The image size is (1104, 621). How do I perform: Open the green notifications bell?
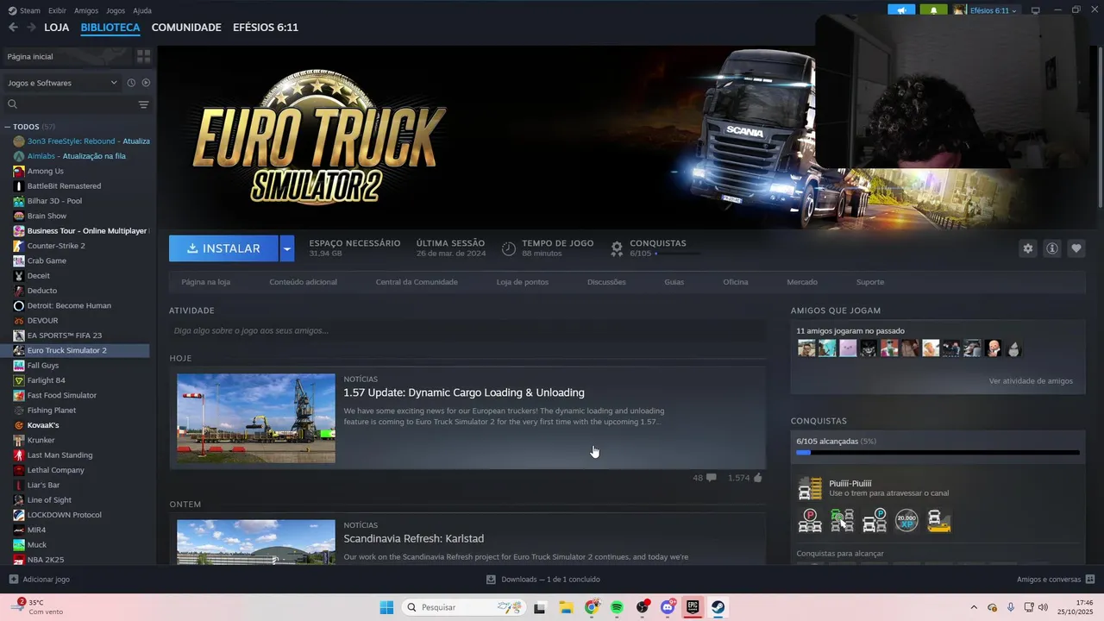pos(933,10)
